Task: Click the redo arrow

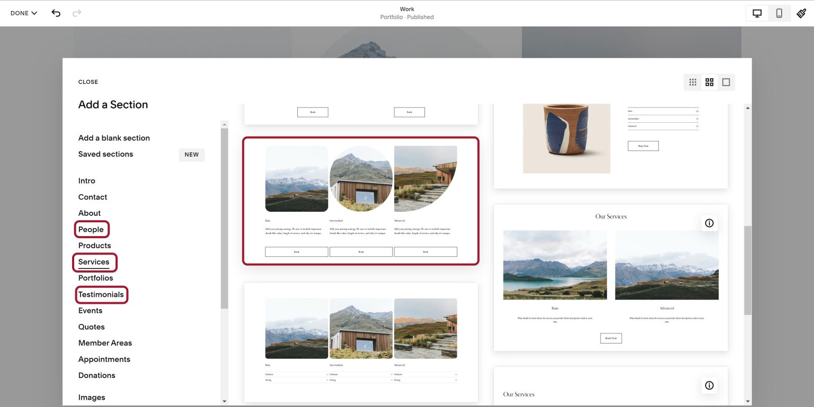Action: click(x=77, y=13)
